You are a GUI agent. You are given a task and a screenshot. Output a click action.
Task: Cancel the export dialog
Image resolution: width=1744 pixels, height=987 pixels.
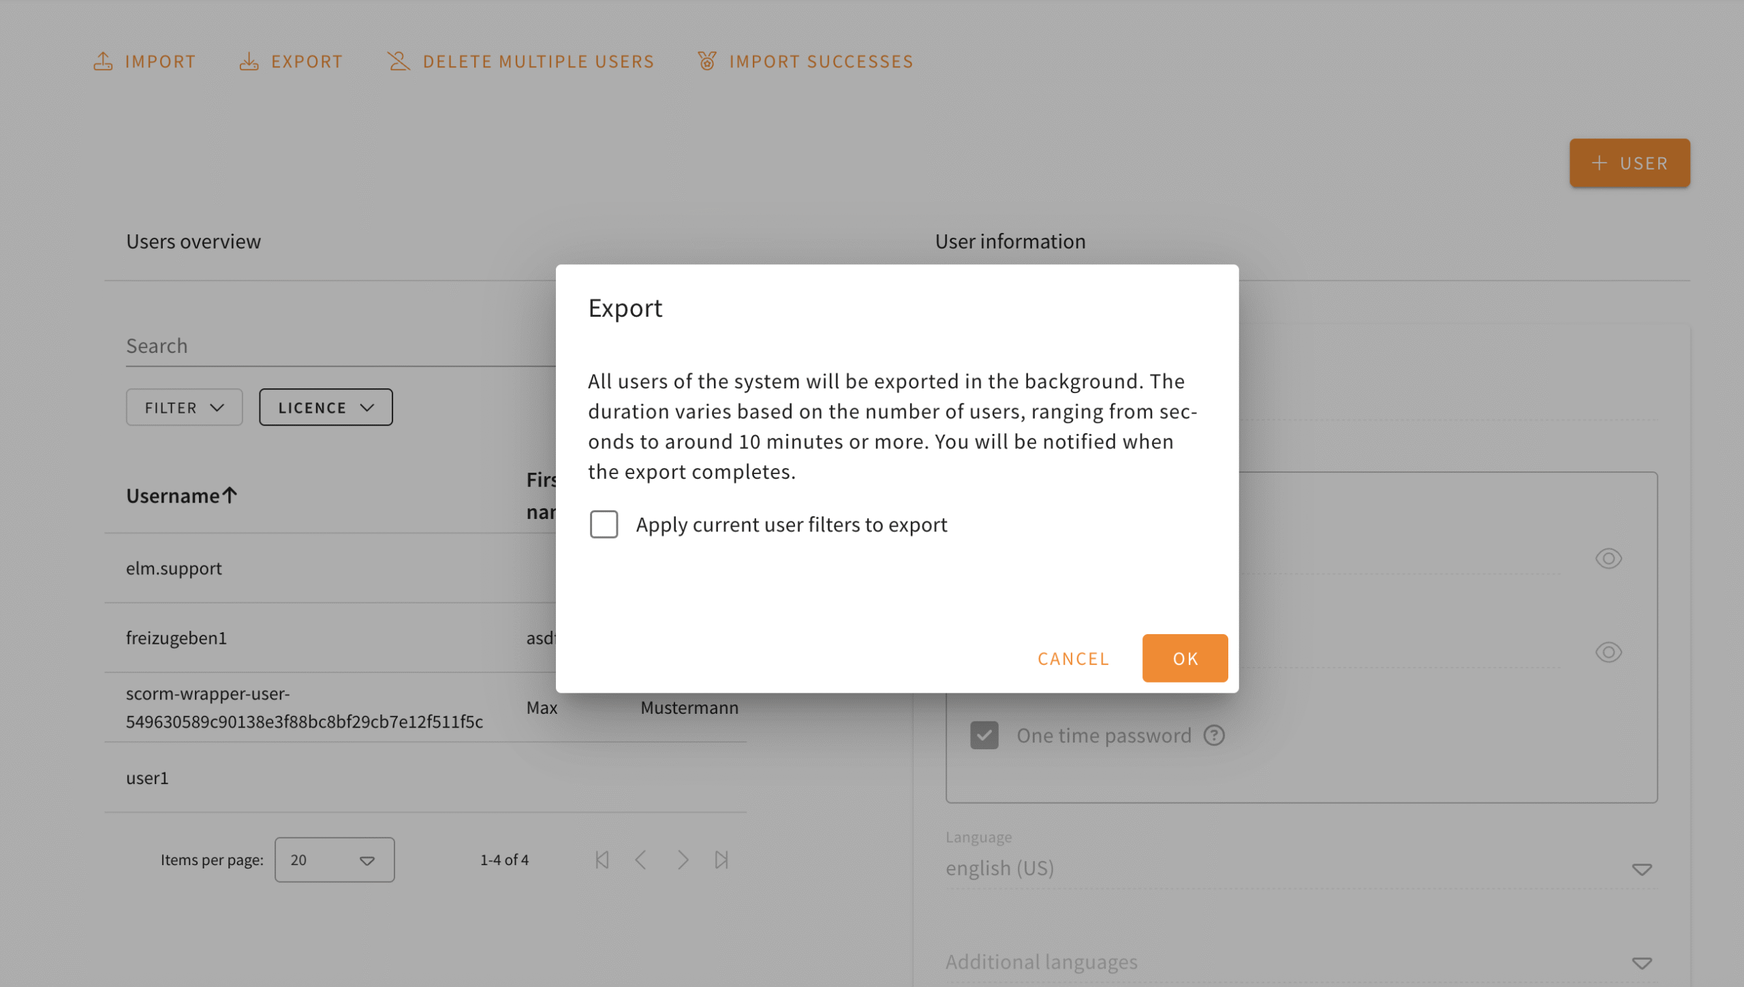click(x=1073, y=658)
